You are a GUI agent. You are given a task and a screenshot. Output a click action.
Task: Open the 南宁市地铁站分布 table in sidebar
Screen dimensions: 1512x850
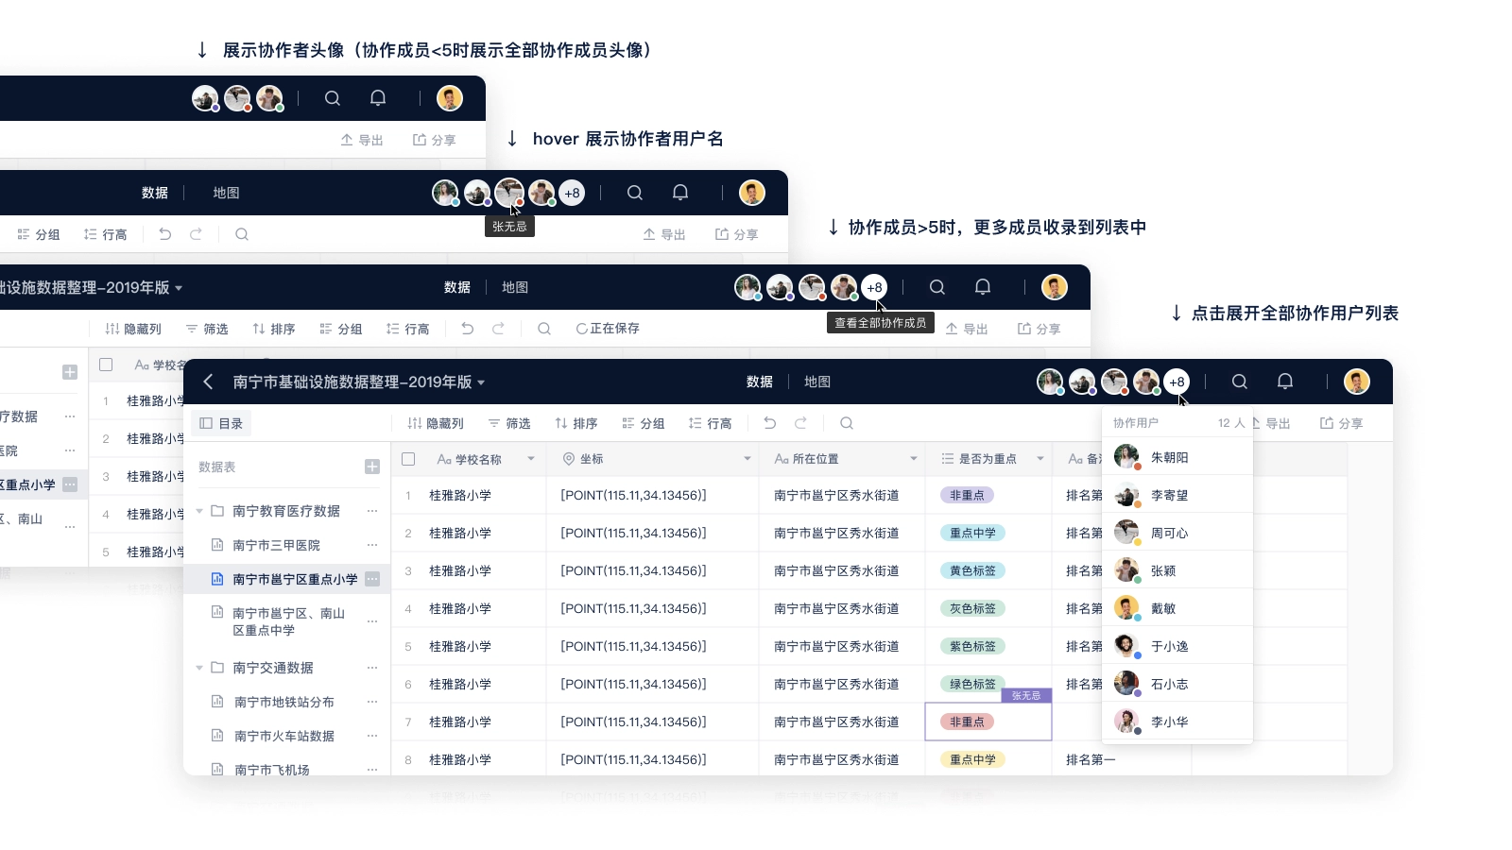pyautogui.click(x=283, y=702)
